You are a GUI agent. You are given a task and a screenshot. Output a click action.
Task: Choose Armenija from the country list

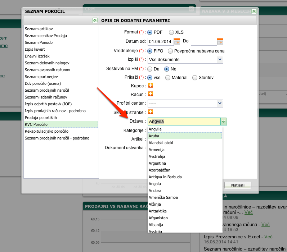tap(185, 150)
